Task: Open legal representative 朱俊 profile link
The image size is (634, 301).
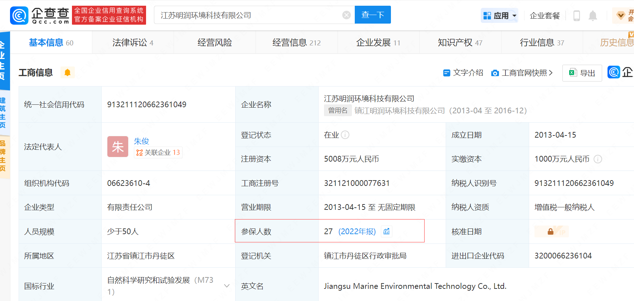Action: [x=141, y=141]
